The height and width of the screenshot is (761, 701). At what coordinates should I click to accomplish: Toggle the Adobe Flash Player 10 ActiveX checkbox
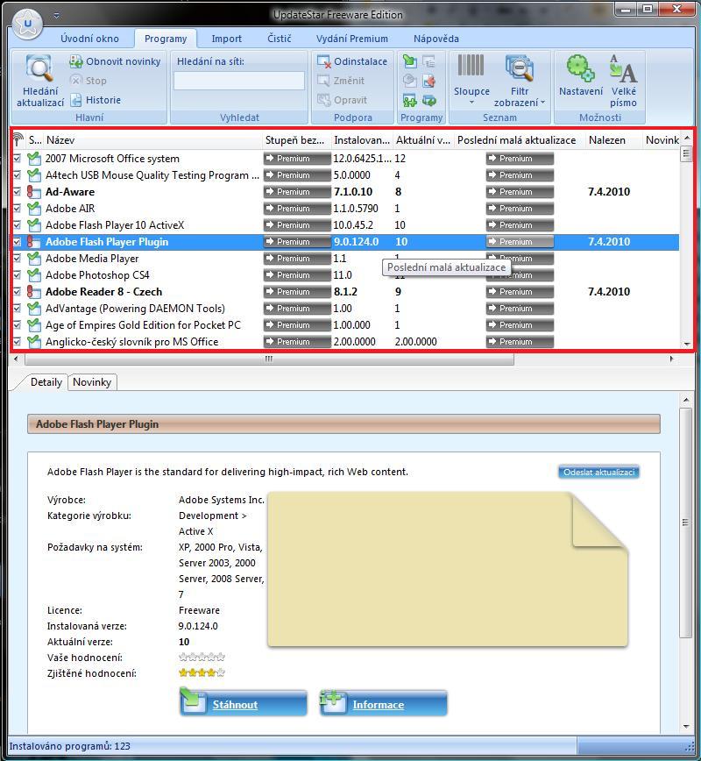coord(17,224)
